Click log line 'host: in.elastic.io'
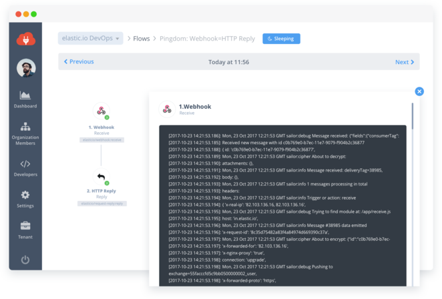Image resolution: width=442 pixels, height=299 pixels. pos(213,218)
